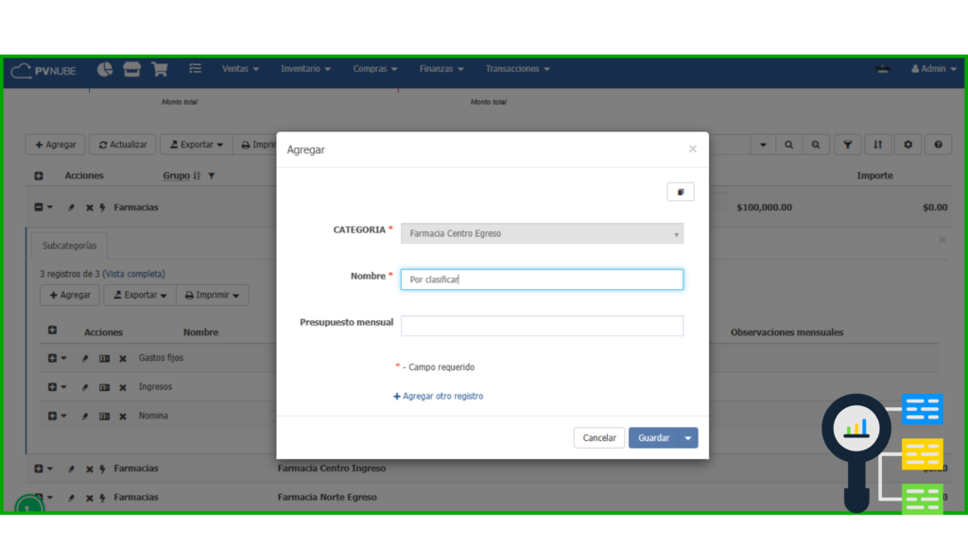
Task: Delete the Nomina subcategory row
Action: coord(123,416)
